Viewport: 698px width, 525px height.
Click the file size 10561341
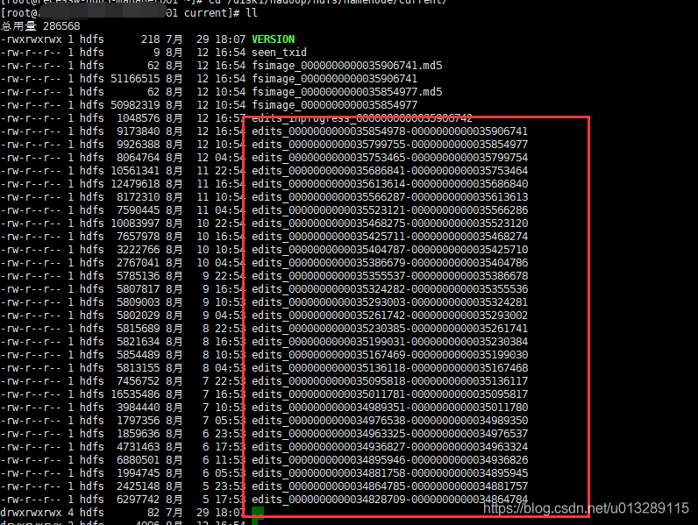(x=135, y=171)
